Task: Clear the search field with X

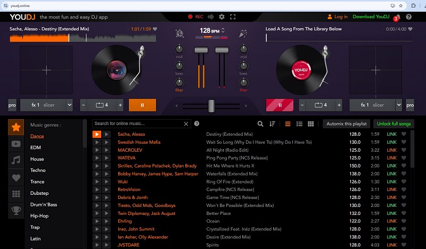Action: pos(186,124)
